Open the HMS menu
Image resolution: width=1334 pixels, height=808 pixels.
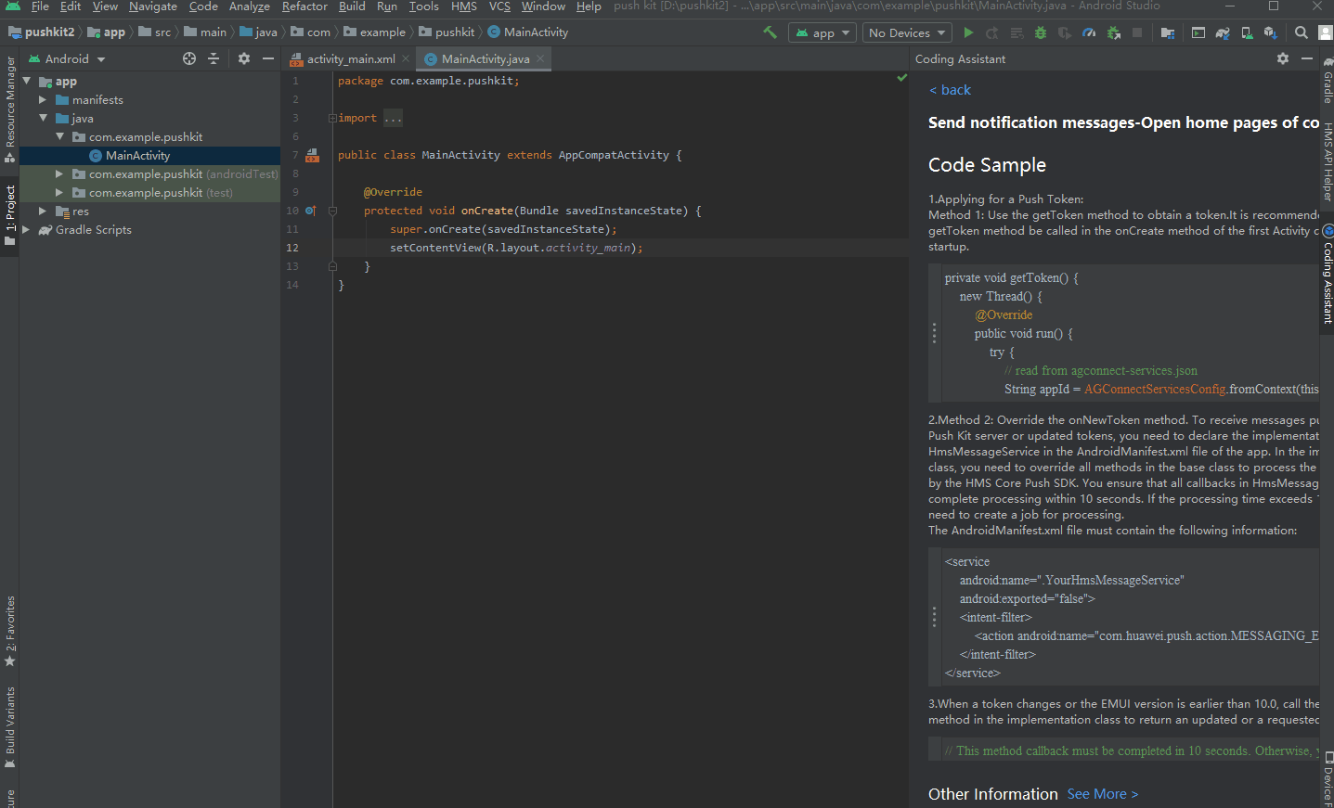click(463, 7)
